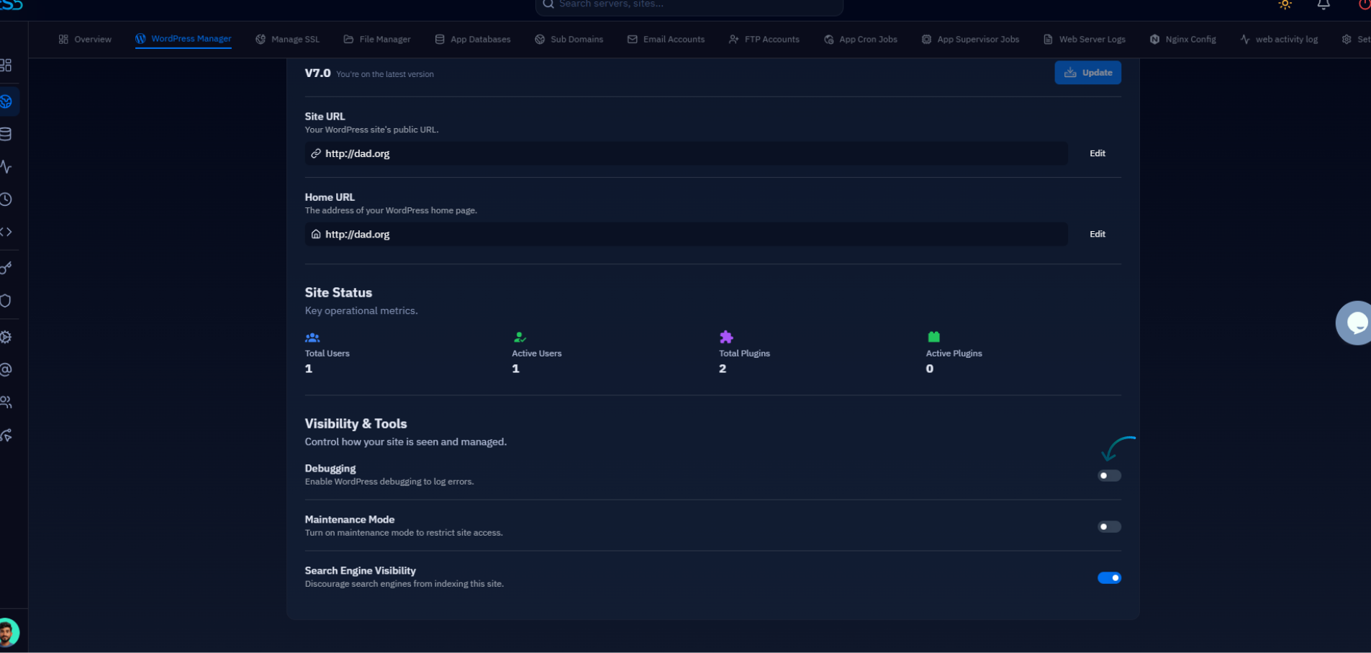1371x653 pixels.
Task: Enable the Debugging toggle
Action: point(1109,476)
